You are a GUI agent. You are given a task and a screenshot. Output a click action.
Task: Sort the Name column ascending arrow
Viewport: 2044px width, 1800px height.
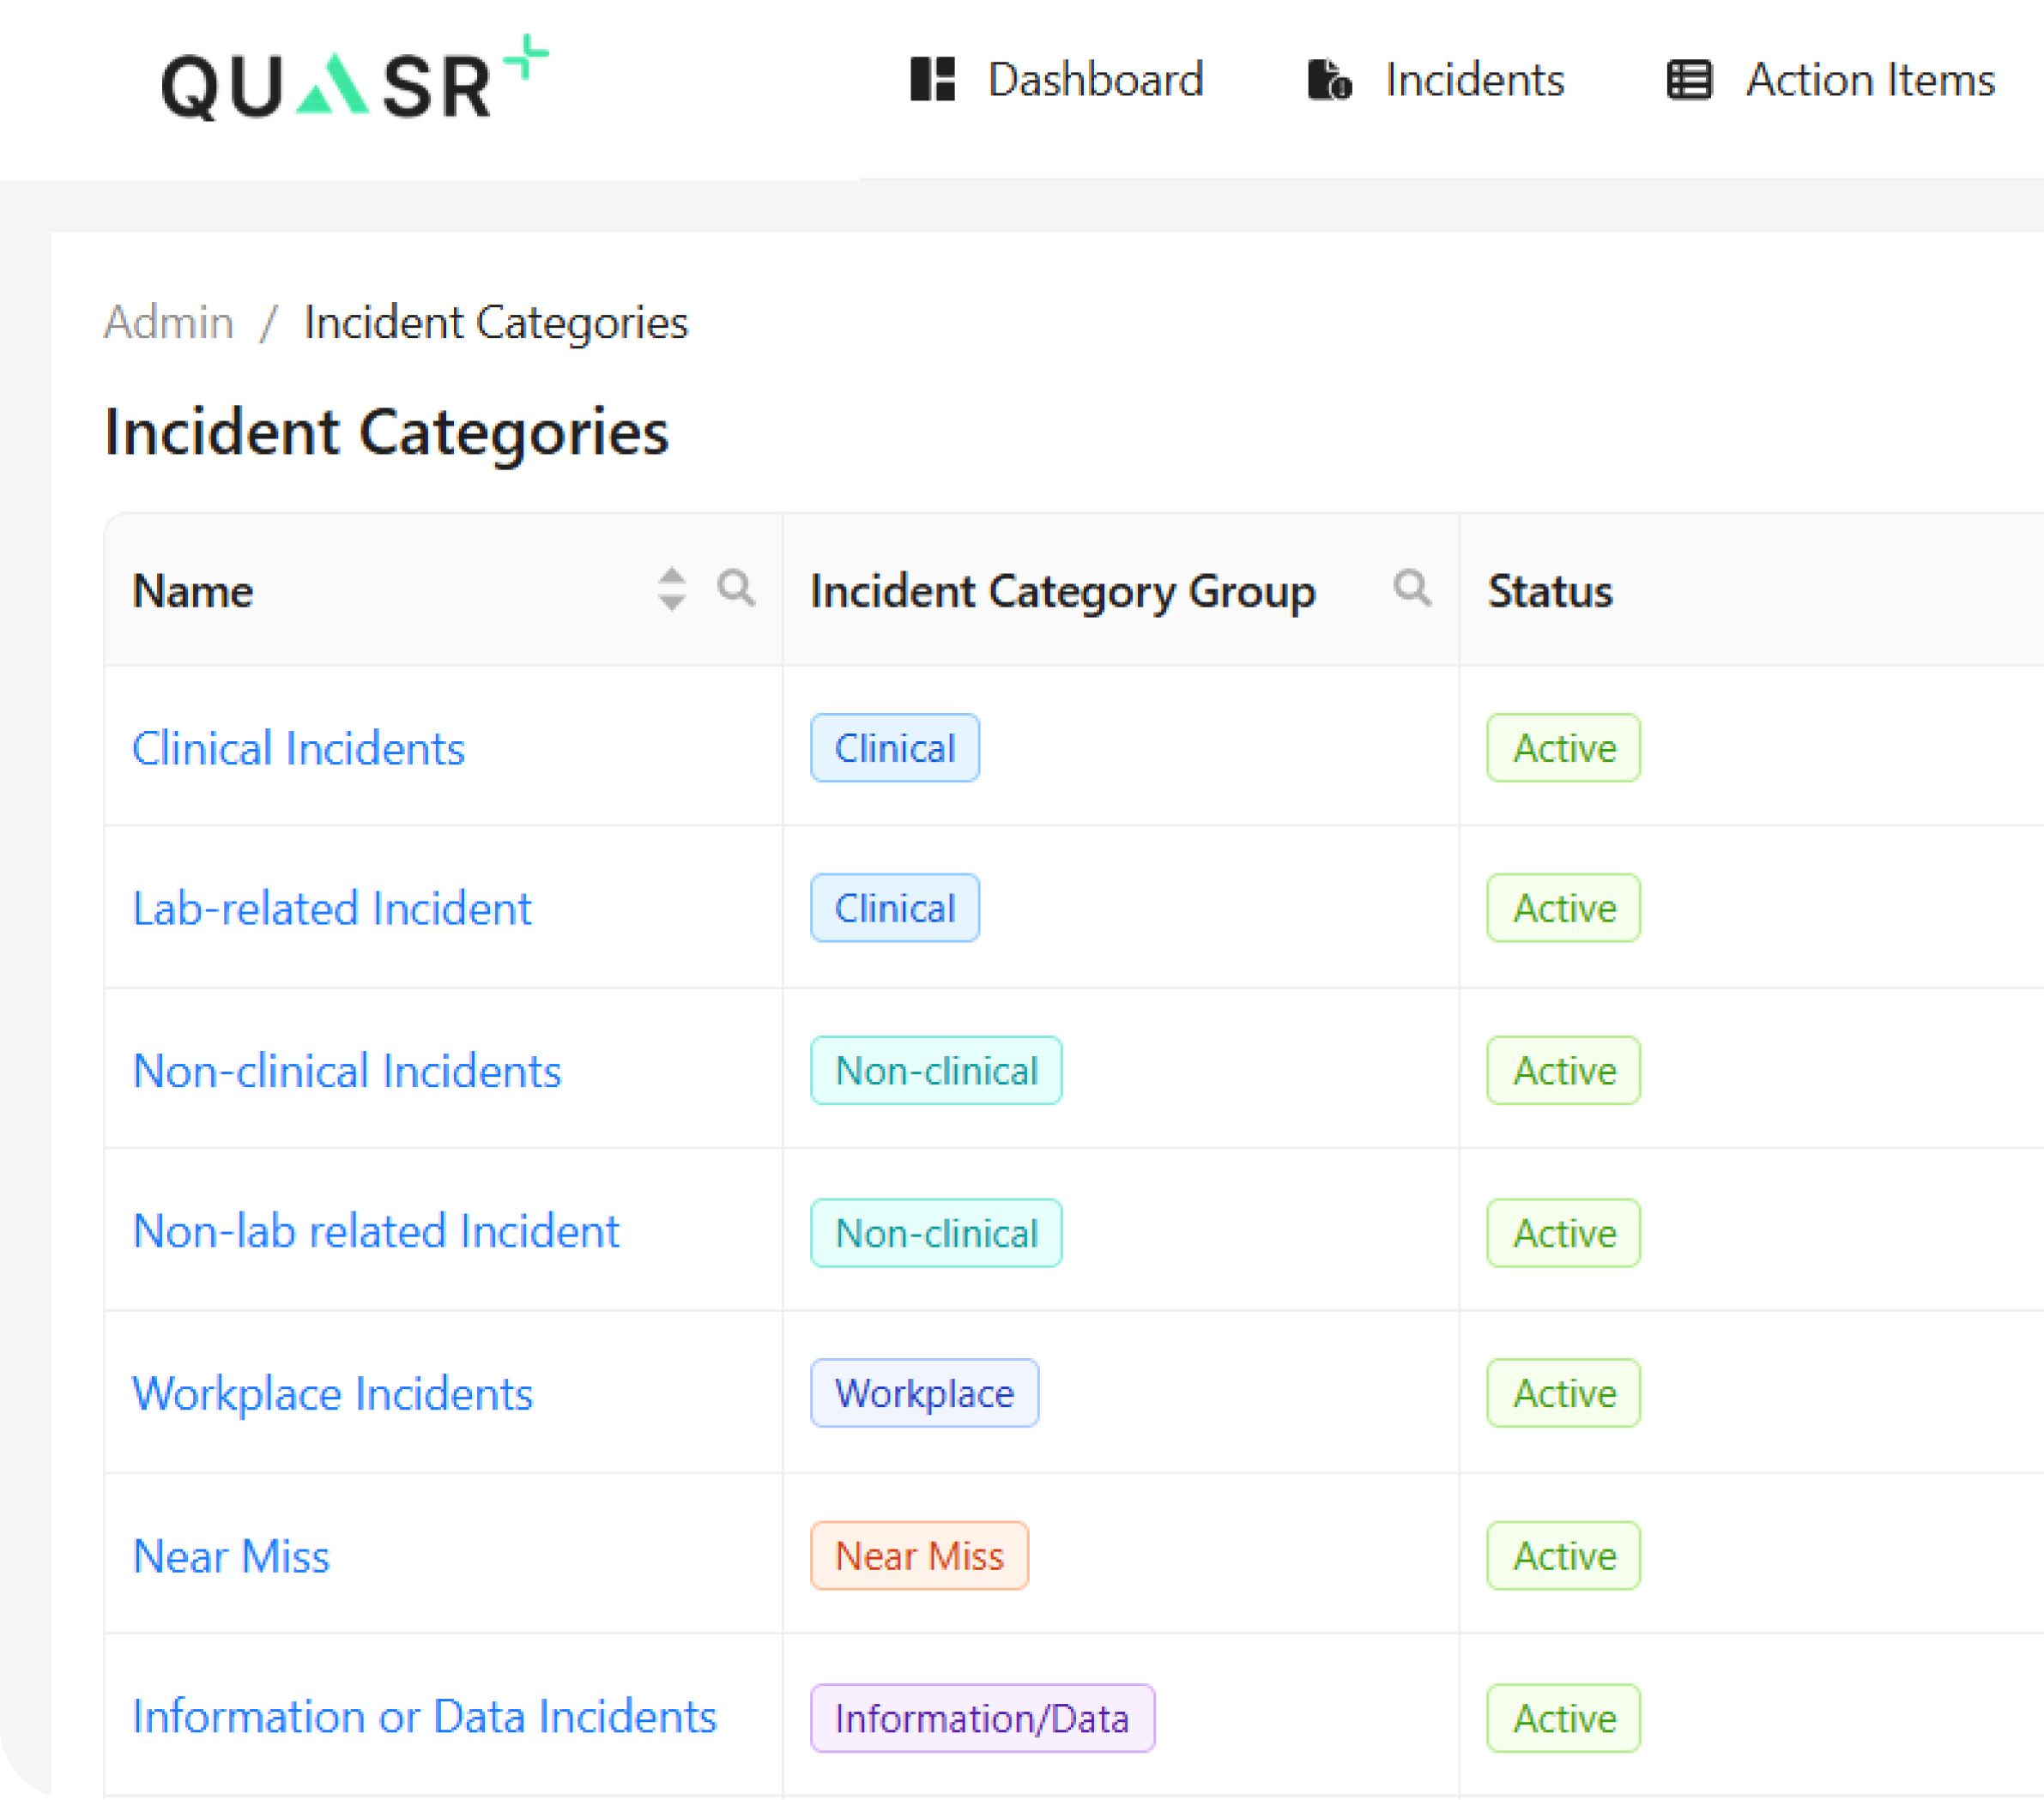(x=672, y=577)
